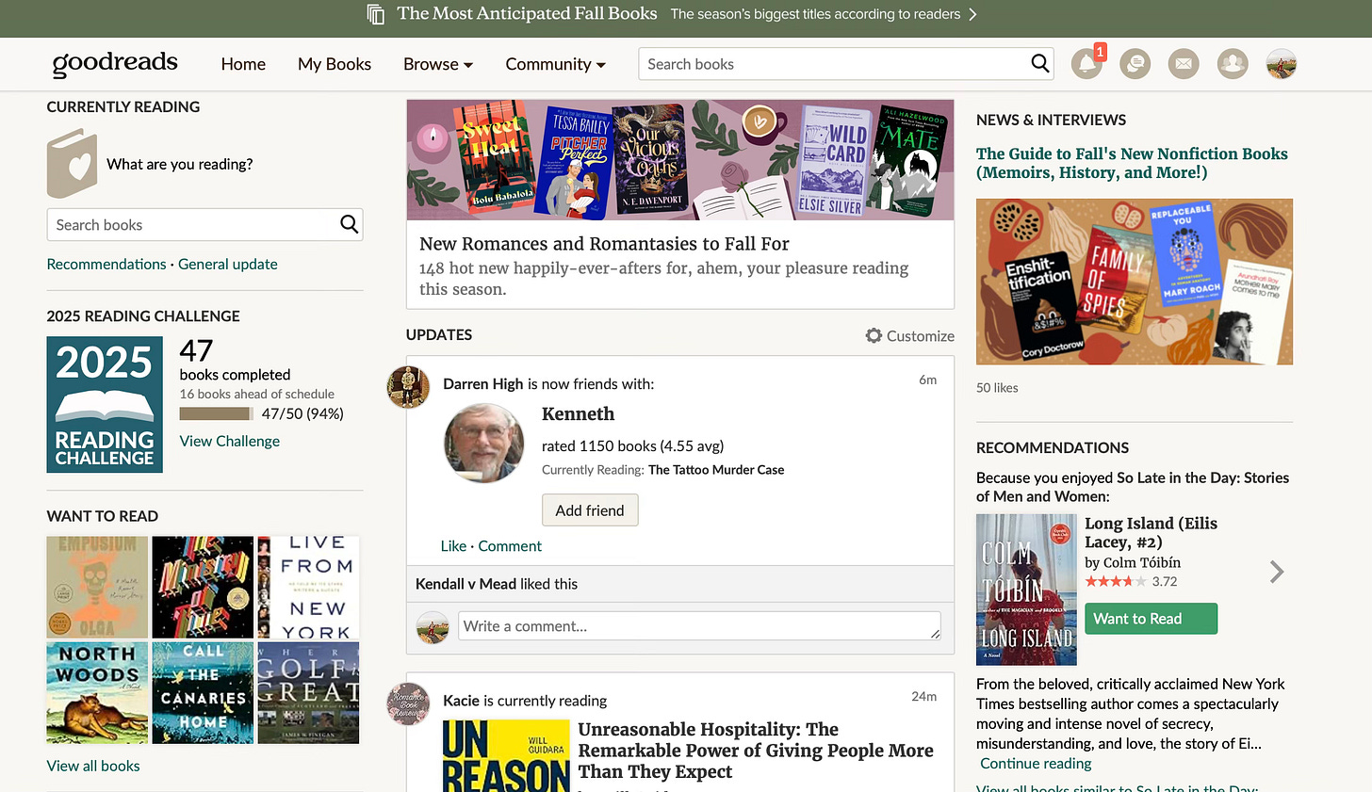Image resolution: width=1372 pixels, height=792 pixels.
Task: Open Darren High's avatar
Action: (408, 387)
